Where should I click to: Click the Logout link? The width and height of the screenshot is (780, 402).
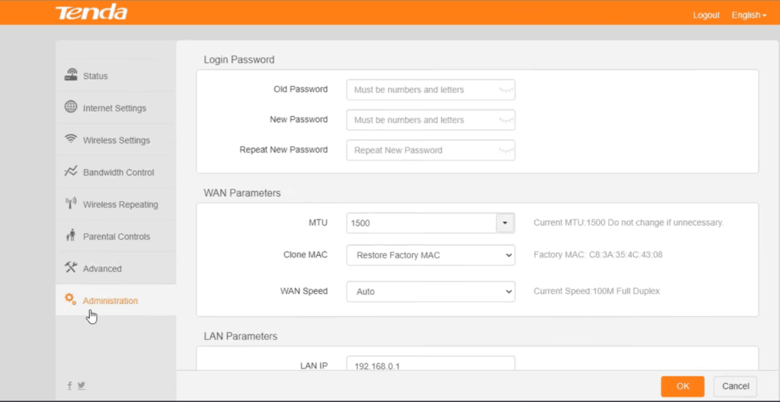pos(706,15)
